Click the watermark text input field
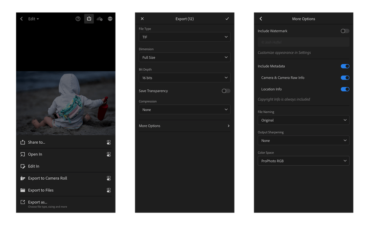Viewport: 369px width, 225px height. (303, 42)
